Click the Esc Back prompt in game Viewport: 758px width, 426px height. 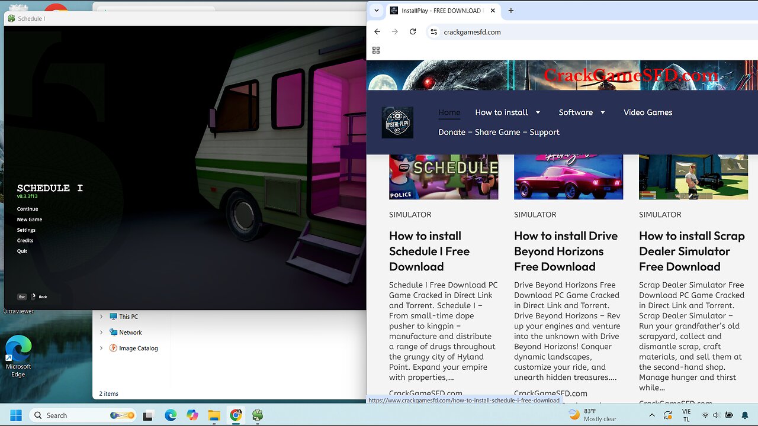[x=32, y=297]
